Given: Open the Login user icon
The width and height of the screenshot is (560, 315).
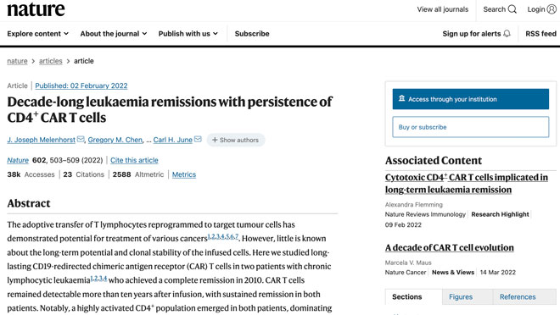Looking at the screenshot, I should pyautogui.click(x=552, y=9).
